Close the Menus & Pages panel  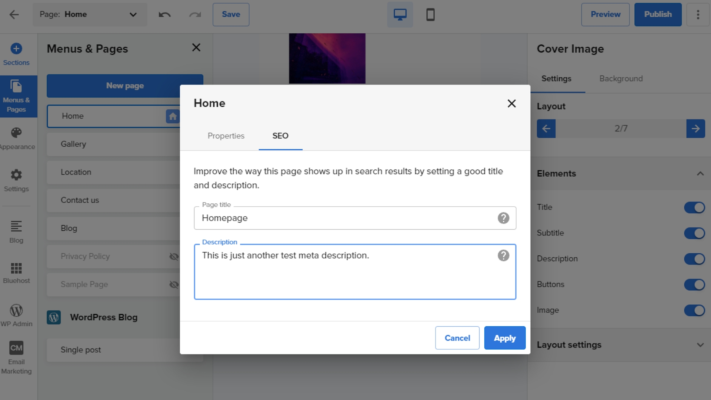click(196, 47)
